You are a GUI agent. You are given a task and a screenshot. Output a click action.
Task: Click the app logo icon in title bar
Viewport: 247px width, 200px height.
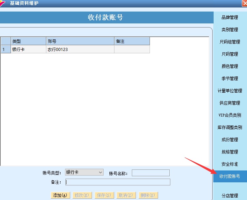click(x=2, y=3)
